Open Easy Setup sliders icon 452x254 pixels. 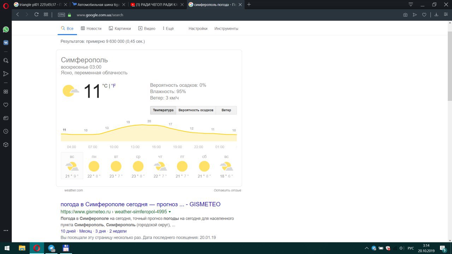[x=446, y=15]
